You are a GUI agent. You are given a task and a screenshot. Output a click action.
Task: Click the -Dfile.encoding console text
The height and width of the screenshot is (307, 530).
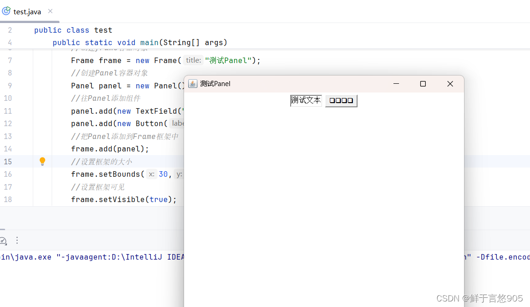[503, 257]
